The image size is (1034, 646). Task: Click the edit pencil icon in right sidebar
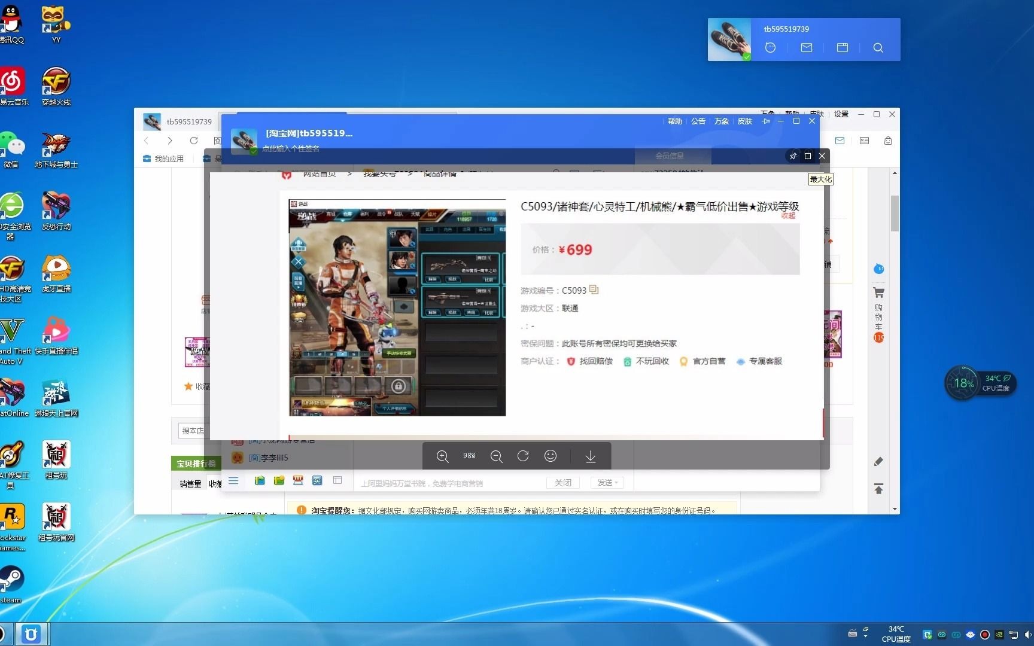click(878, 461)
